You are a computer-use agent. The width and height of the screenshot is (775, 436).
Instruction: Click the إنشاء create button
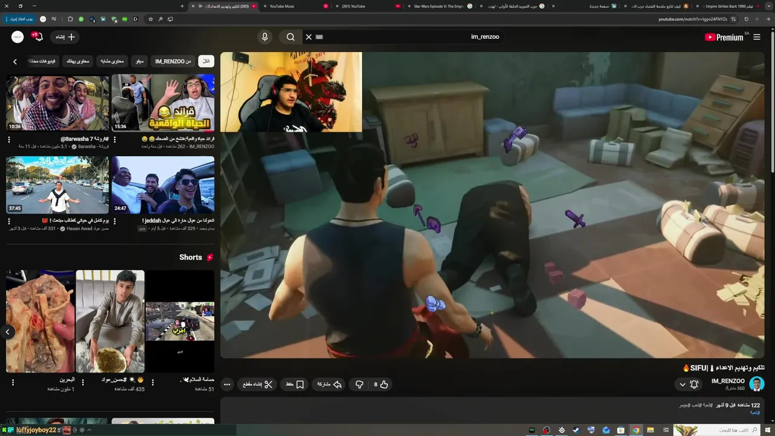tap(65, 37)
